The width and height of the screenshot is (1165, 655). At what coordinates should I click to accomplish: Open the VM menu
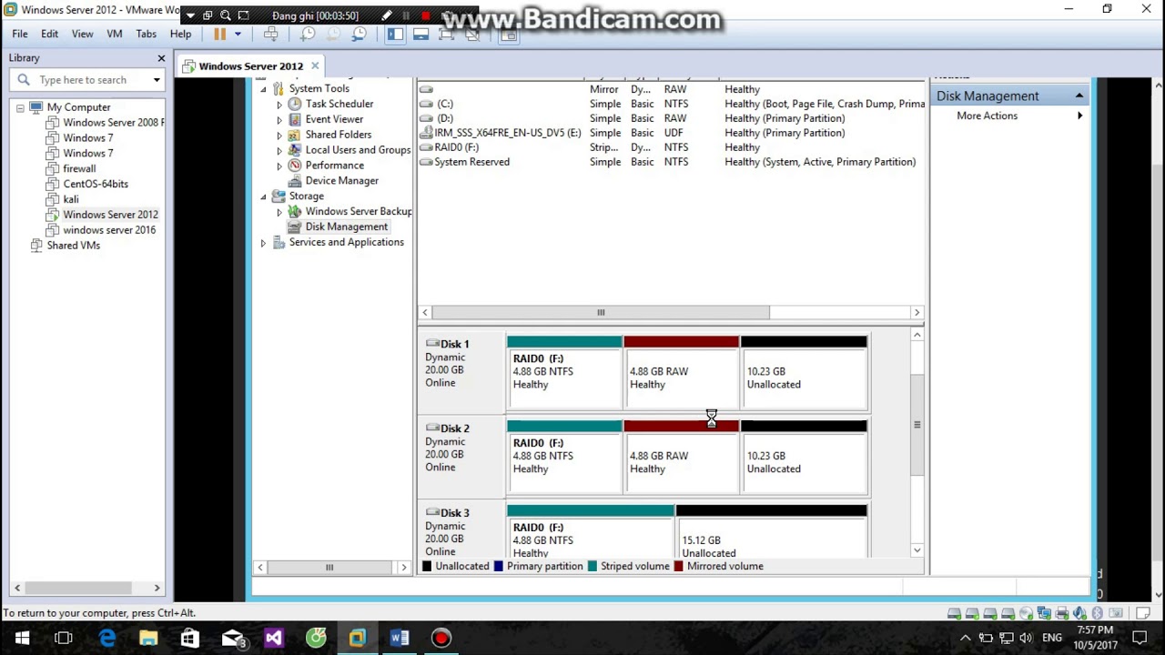point(115,34)
